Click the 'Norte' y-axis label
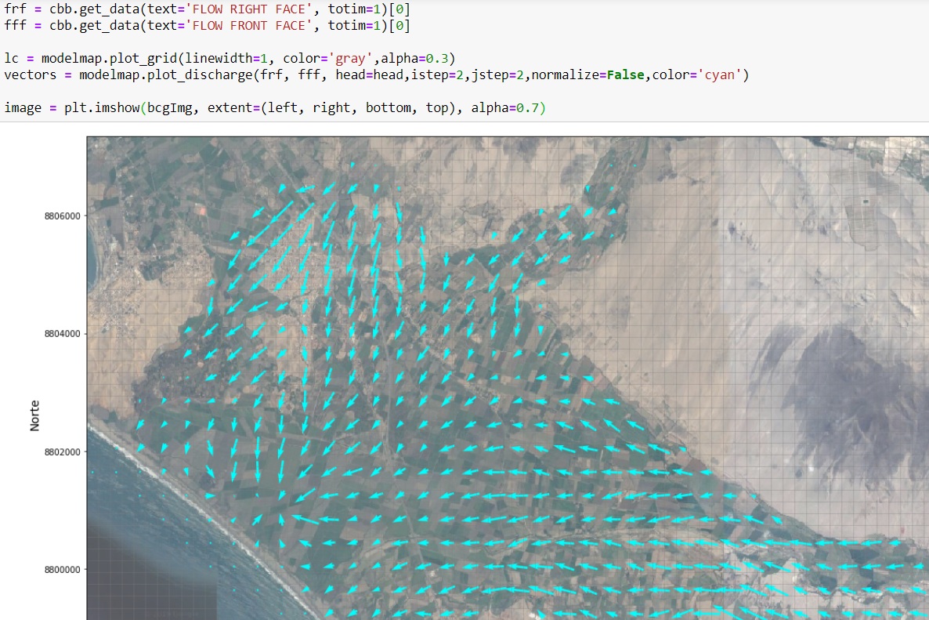Viewport: 929px width, 620px height. [x=34, y=415]
